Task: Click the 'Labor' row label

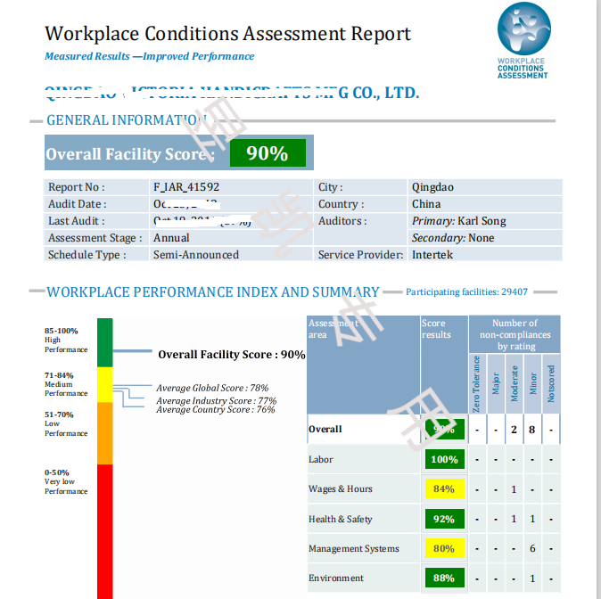Action: point(321,459)
